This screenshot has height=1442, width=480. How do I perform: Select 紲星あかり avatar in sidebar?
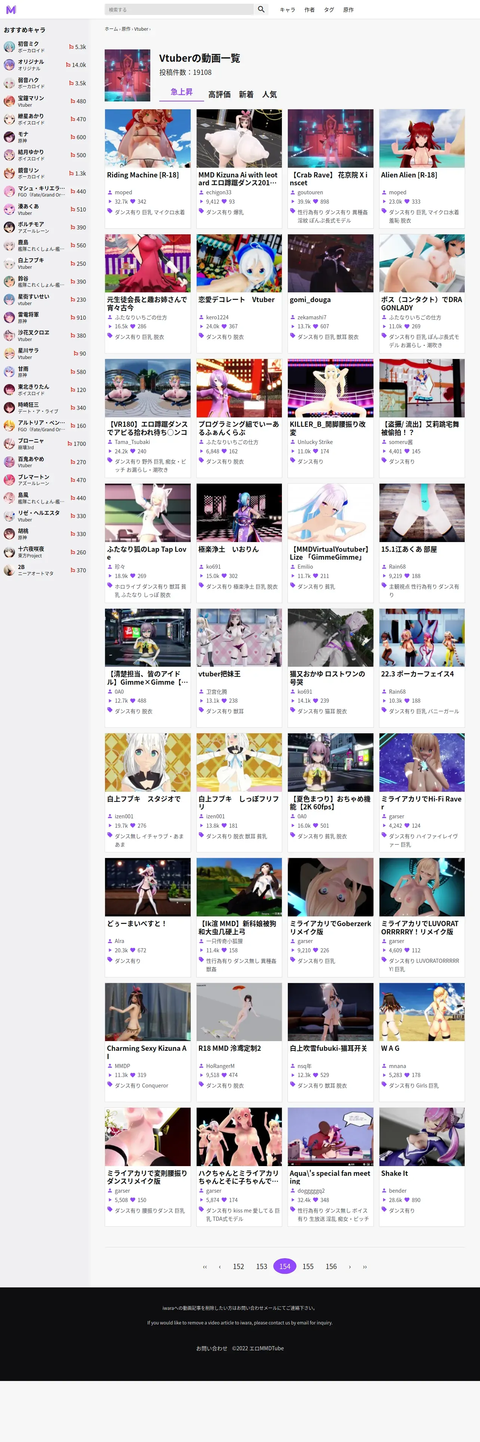[x=9, y=119]
